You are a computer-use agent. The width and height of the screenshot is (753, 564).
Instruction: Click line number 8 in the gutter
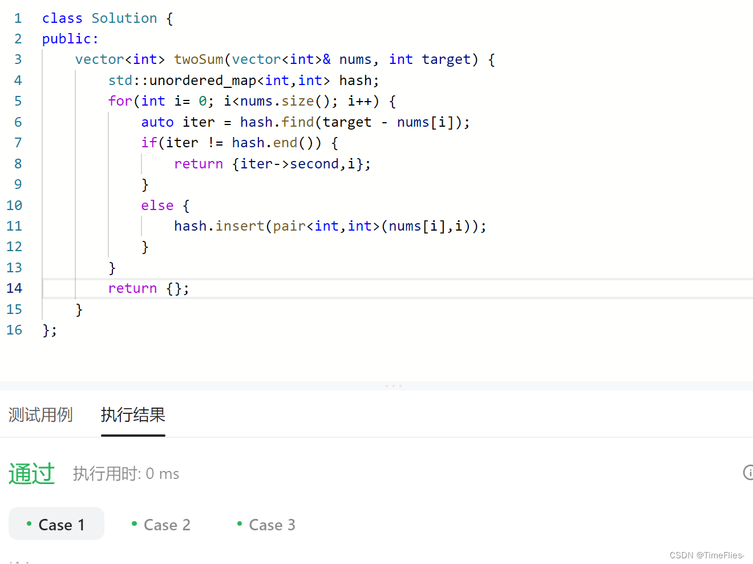tap(18, 164)
